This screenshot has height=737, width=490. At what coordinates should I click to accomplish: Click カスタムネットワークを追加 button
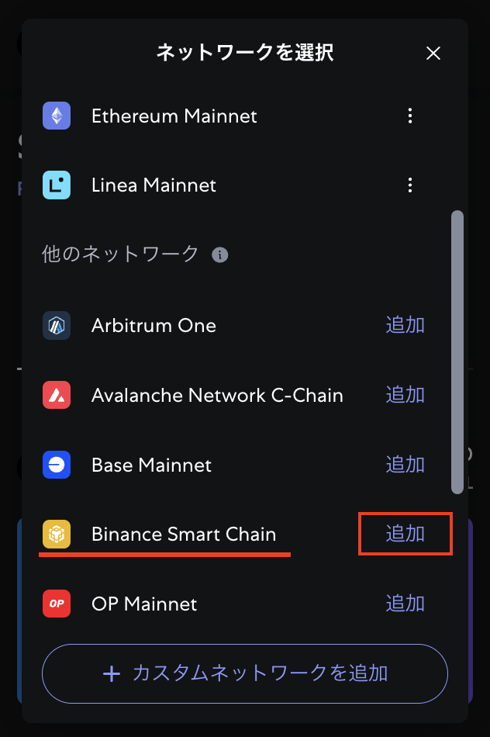click(245, 673)
